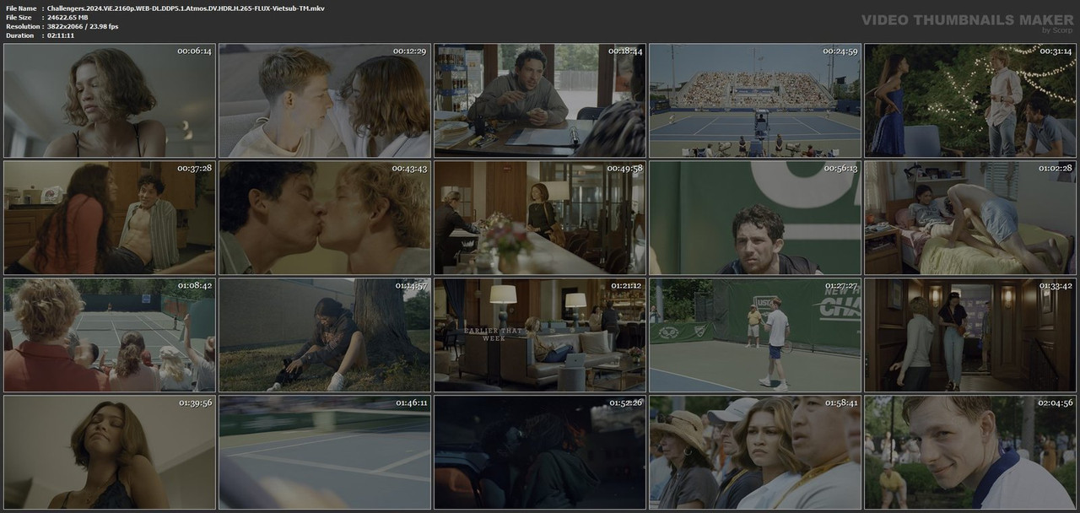Select the dark frame at 01:52:26
The height and width of the screenshot is (513, 1080).
(x=540, y=452)
